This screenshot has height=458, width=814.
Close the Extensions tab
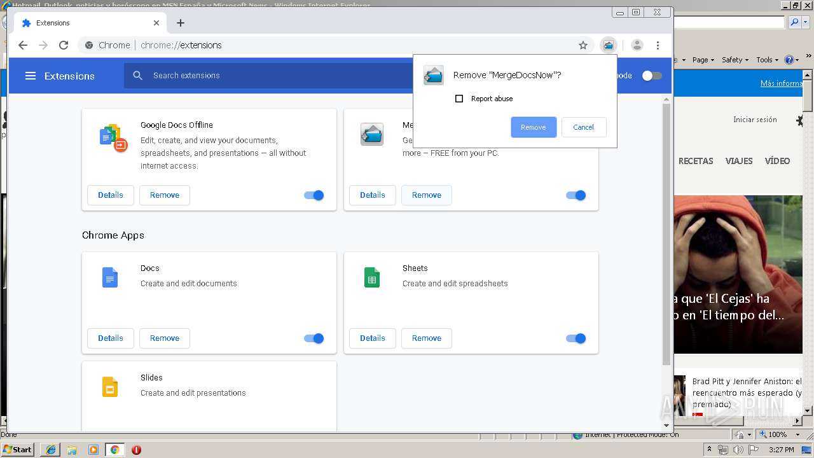pyautogui.click(x=156, y=23)
